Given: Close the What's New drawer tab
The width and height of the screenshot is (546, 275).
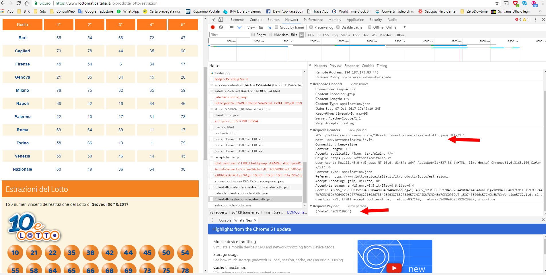Looking at the screenshot, I should pyautogui.click(x=255, y=220).
